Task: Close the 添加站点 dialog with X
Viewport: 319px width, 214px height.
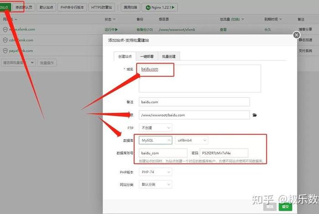Action: click(296, 35)
